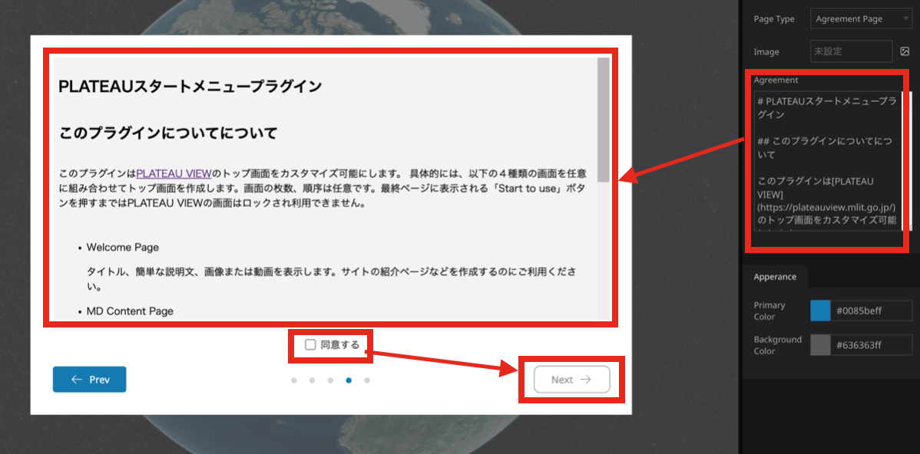Open the Page Type dropdown
Screen dimensions: 920x454
tap(861, 18)
